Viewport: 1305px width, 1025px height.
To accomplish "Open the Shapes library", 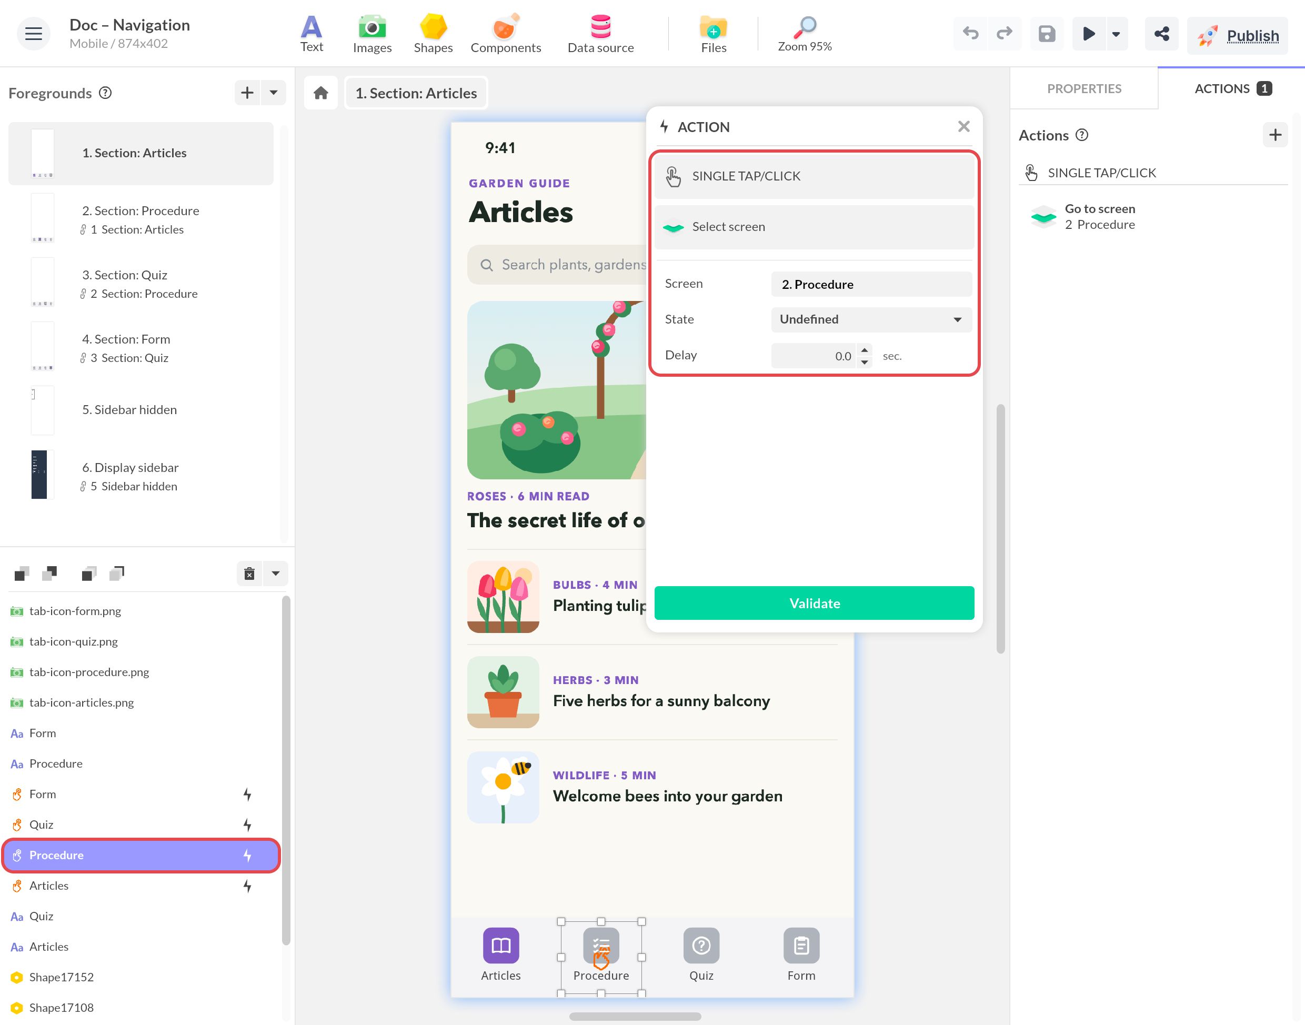I will click(433, 34).
